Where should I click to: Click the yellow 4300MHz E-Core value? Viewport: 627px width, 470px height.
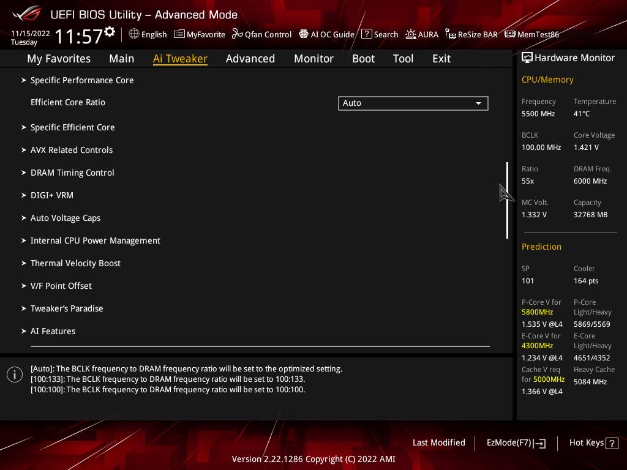point(538,346)
